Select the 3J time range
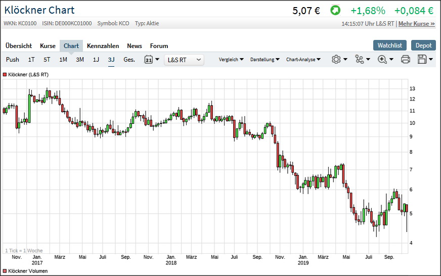The width and height of the screenshot is (441, 276). point(111,60)
